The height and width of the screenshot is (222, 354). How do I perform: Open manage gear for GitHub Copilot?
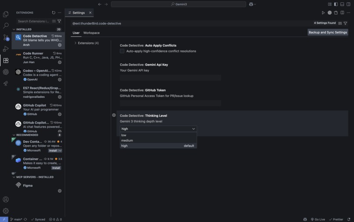point(60,115)
